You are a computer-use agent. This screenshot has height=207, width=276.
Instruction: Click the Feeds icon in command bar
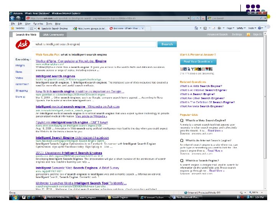tap(205, 28)
